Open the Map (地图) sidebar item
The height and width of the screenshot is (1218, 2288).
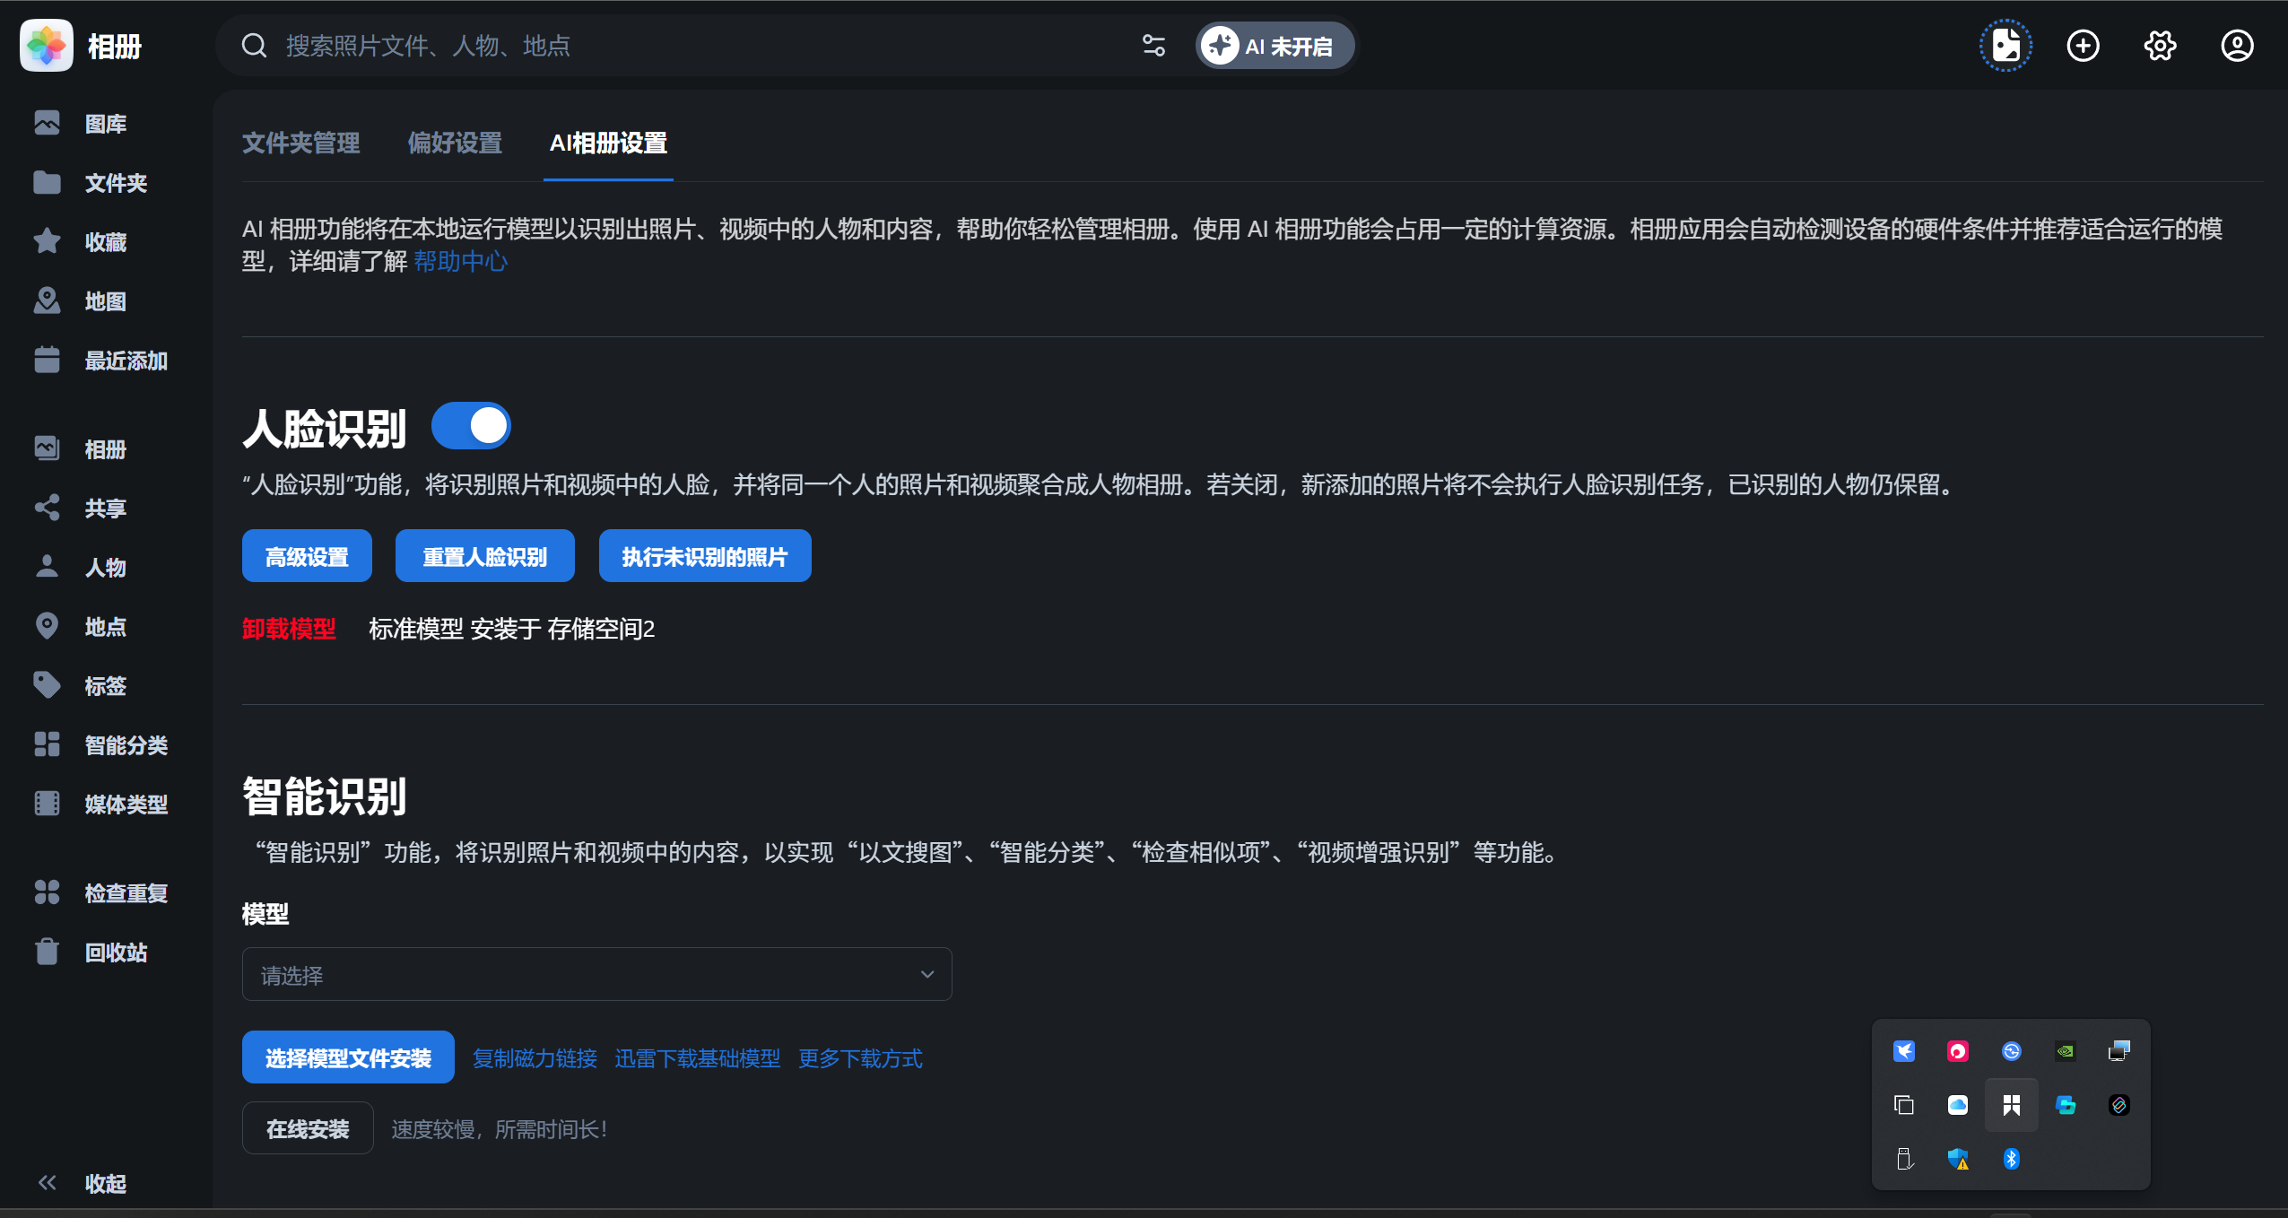104,301
